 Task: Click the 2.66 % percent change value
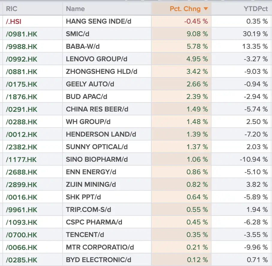197,84
